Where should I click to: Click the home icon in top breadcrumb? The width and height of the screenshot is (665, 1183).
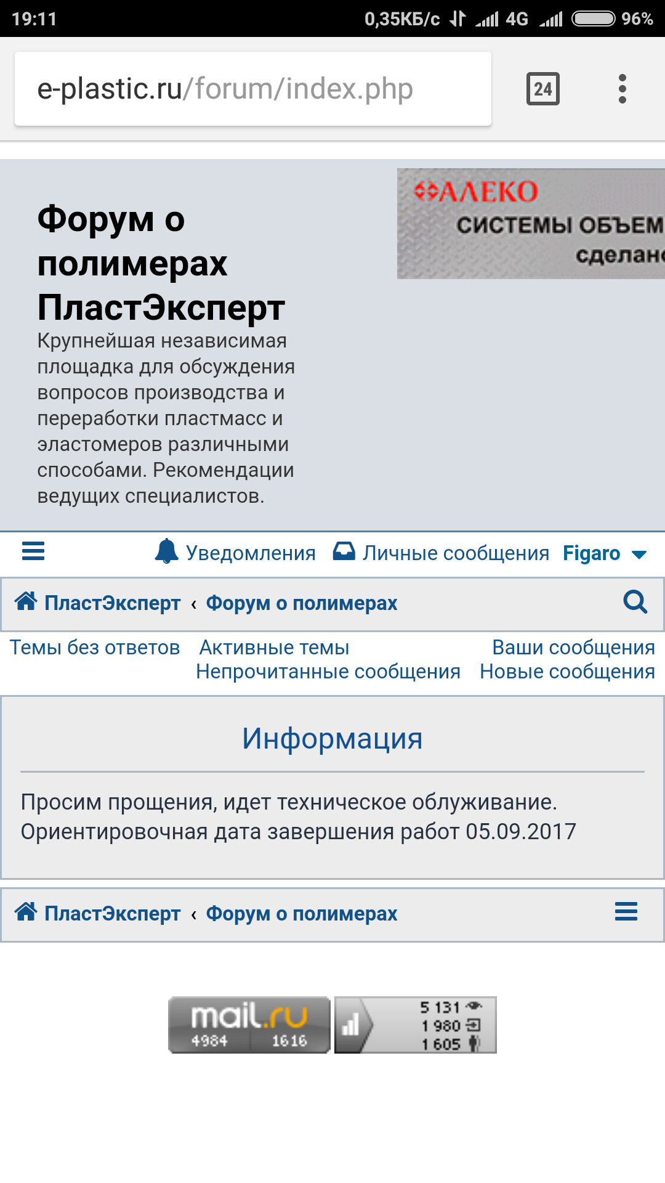pos(26,601)
